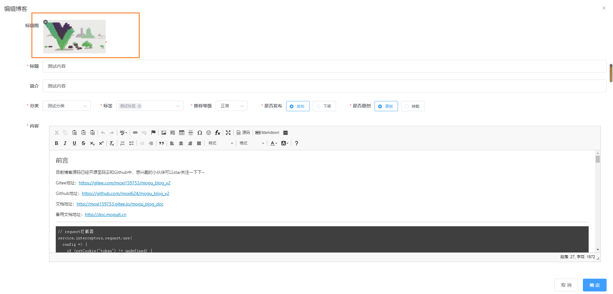
Task: Insert a numbered list
Action: 122,143
